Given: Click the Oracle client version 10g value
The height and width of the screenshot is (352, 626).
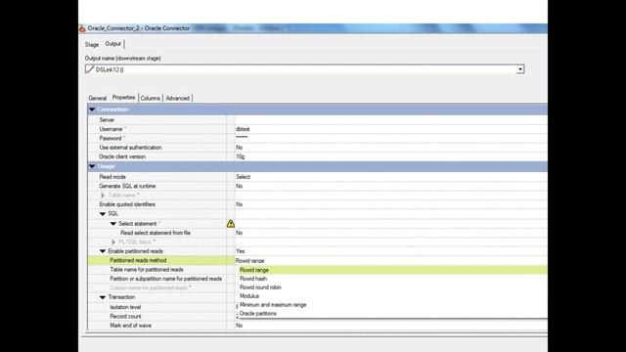Looking at the screenshot, I should (x=241, y=156).
